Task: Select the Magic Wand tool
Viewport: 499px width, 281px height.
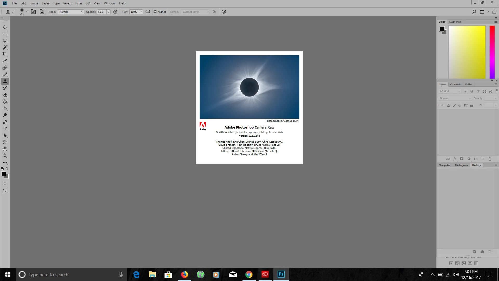Action: [5, 48]
